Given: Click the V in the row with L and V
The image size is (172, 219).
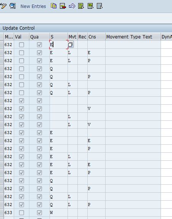Looking at the screenshot, I should (89, 125).
